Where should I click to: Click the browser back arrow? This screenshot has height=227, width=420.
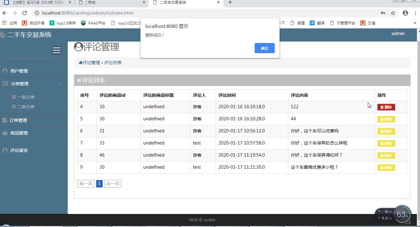click(5, 13)
